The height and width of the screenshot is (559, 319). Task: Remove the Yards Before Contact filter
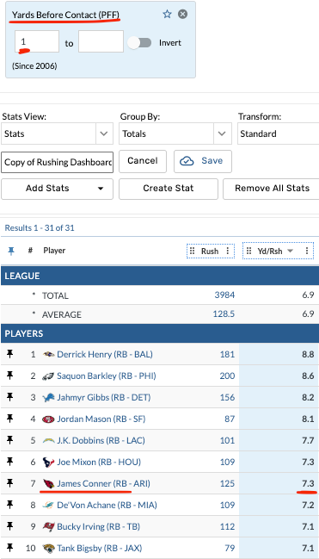click(x=182, y=15)
